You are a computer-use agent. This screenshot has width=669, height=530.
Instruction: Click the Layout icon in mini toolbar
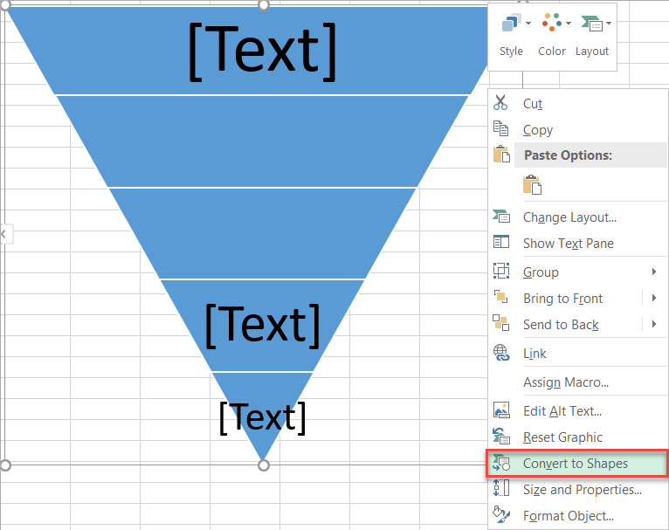tap(592, 24)
